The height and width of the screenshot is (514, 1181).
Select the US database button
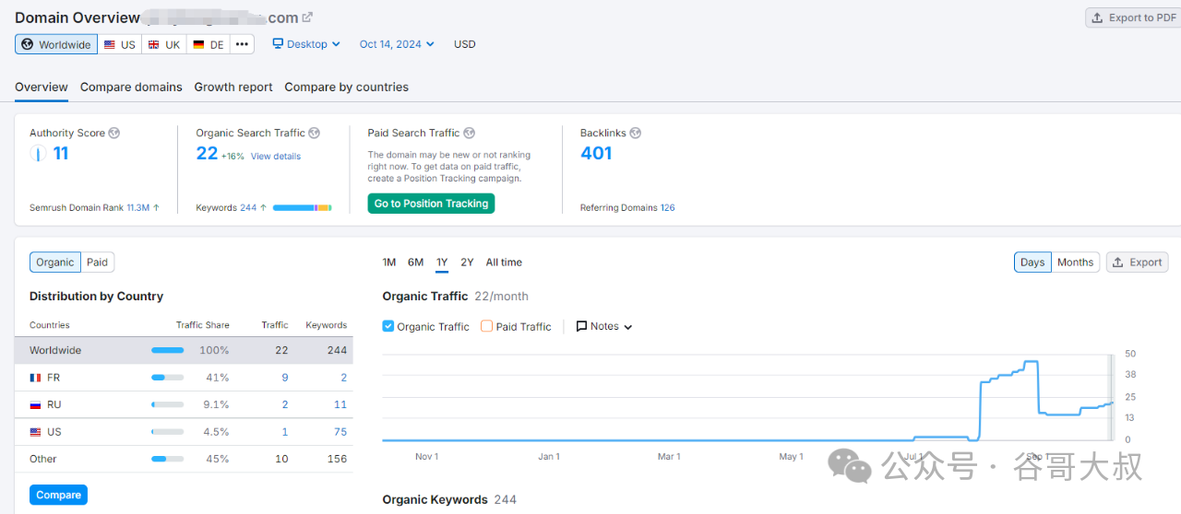click(120, 44)
